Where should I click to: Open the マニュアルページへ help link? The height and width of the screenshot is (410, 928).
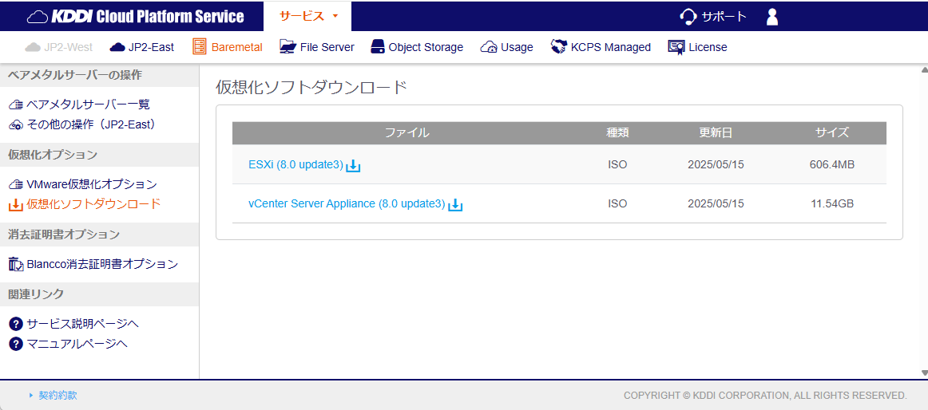pyautogui.click(x=77, y=344)
